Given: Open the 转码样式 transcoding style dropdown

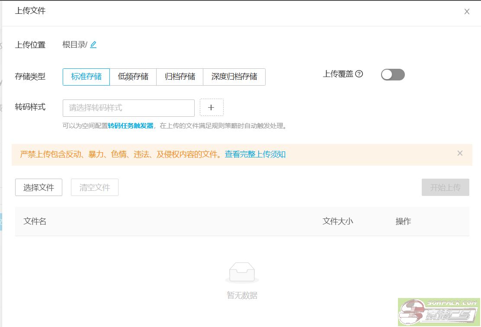Looking at the screenshot, I should point(128,108).
